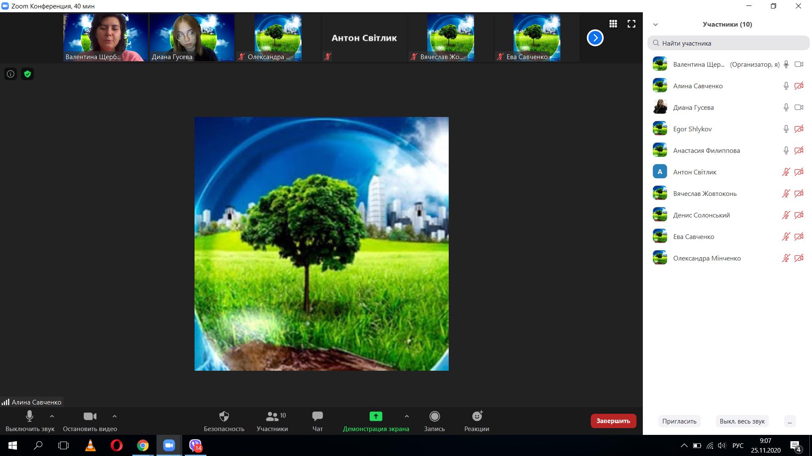812x456 pixels.
Task: Stop your video with Остановить видео
Action: click(90, 420)
